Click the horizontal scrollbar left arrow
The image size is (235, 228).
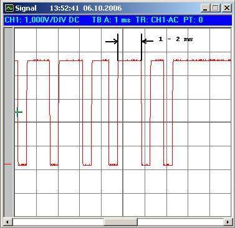[x=7, y=222]
